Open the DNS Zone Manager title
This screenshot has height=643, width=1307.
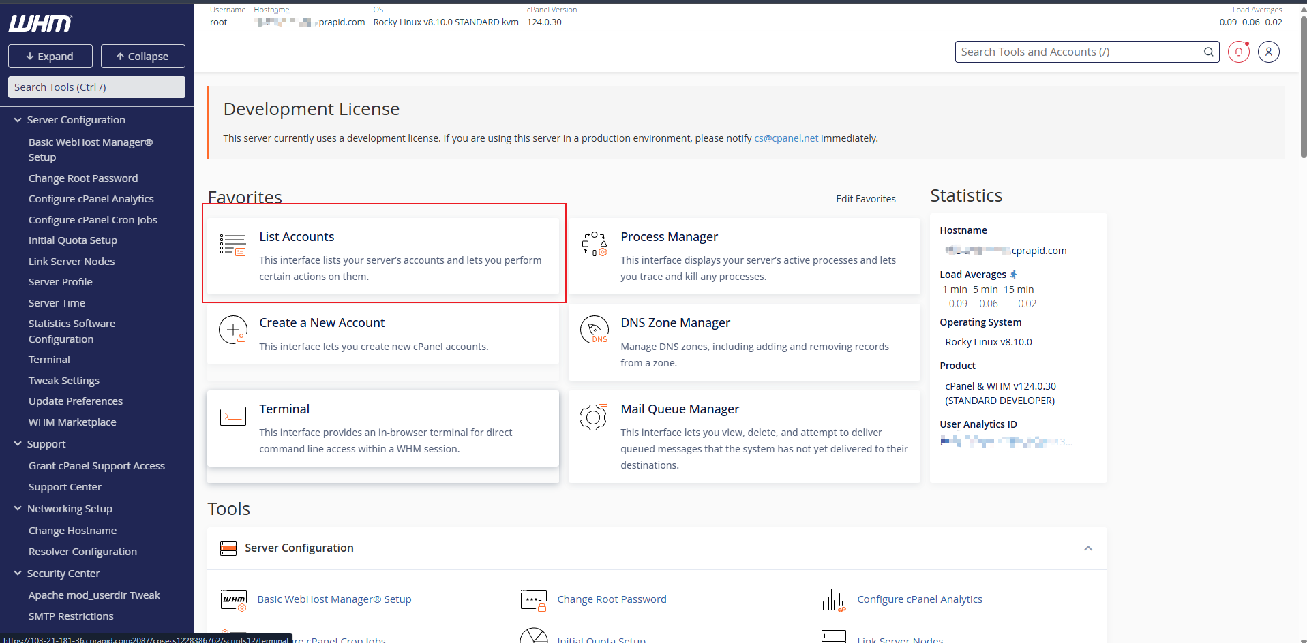pos(676,323)
